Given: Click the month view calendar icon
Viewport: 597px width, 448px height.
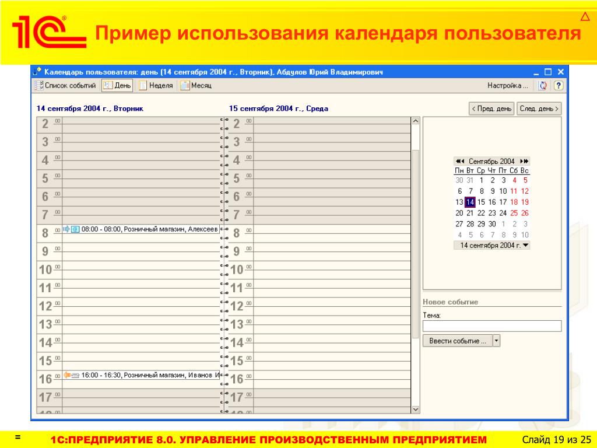Looking at the screenshot, I should pyautogui.click(x=185, y=86).
